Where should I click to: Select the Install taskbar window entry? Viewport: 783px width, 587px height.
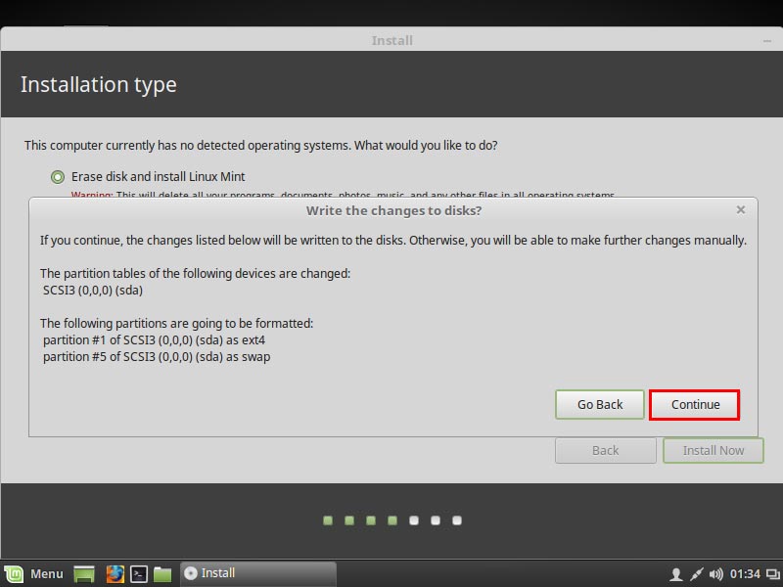click(257, 573)
